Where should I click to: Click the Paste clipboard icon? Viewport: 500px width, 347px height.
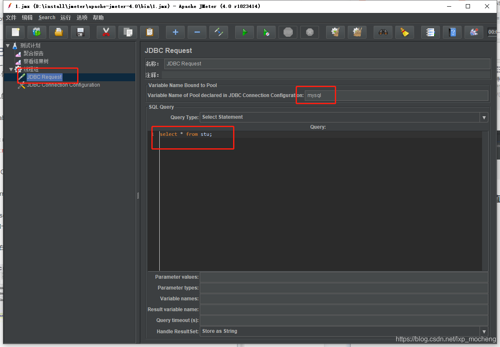click(150, 32)
